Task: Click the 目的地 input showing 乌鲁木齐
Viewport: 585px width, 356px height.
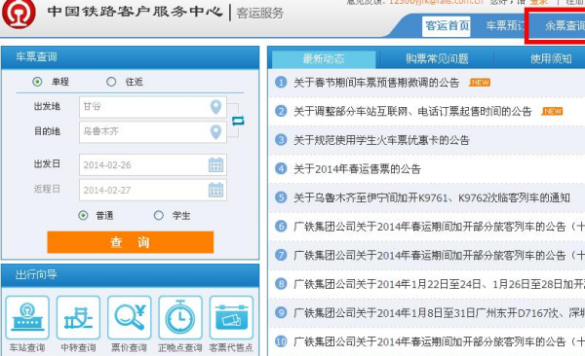Action: point(153,131)
